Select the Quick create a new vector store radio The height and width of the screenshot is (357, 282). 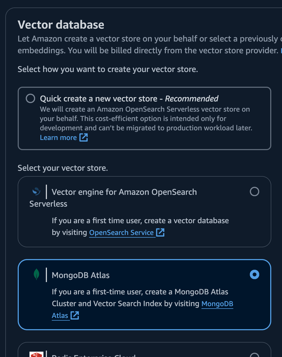coord(30,98)
